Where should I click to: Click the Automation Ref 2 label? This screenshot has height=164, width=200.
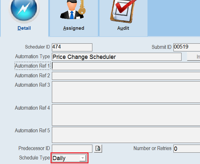(32, 75)
